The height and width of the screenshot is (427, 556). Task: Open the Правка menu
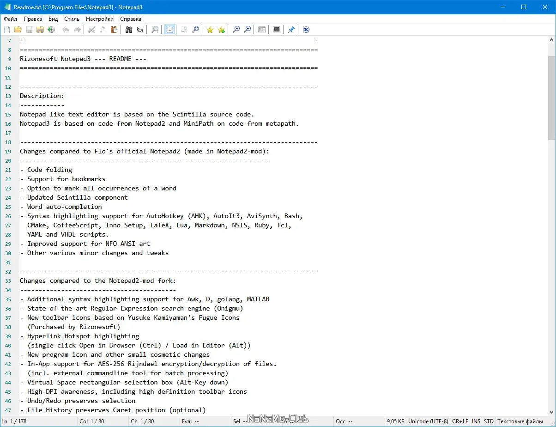point(33,19)
